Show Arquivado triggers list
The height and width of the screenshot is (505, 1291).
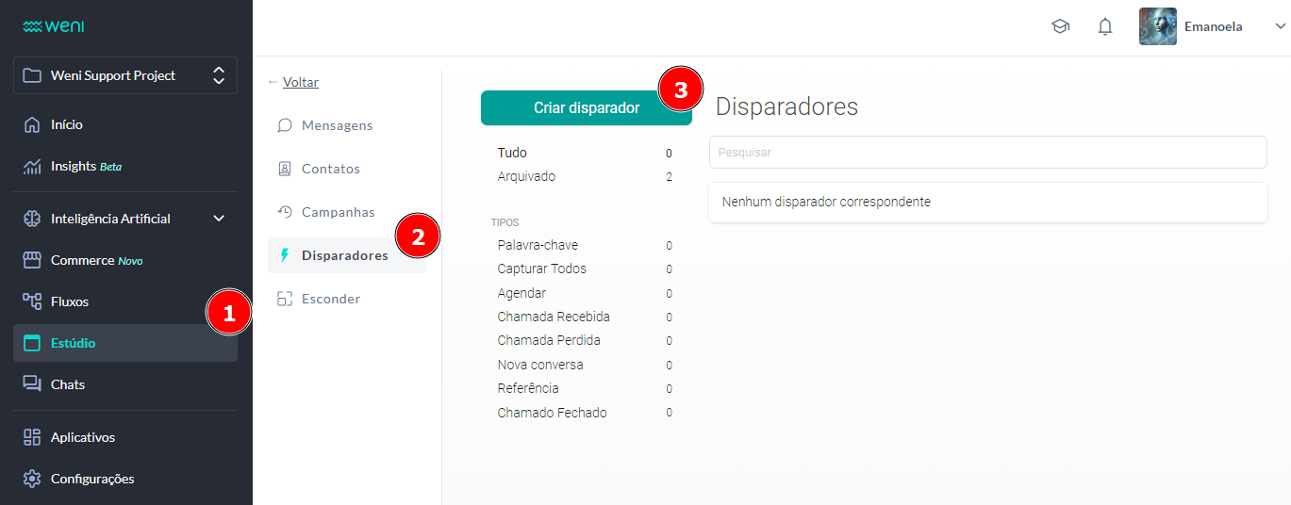[x=526, y=176]
